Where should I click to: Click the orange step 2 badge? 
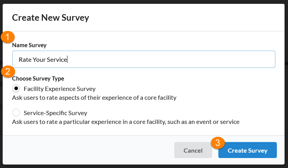click(8, 71)
